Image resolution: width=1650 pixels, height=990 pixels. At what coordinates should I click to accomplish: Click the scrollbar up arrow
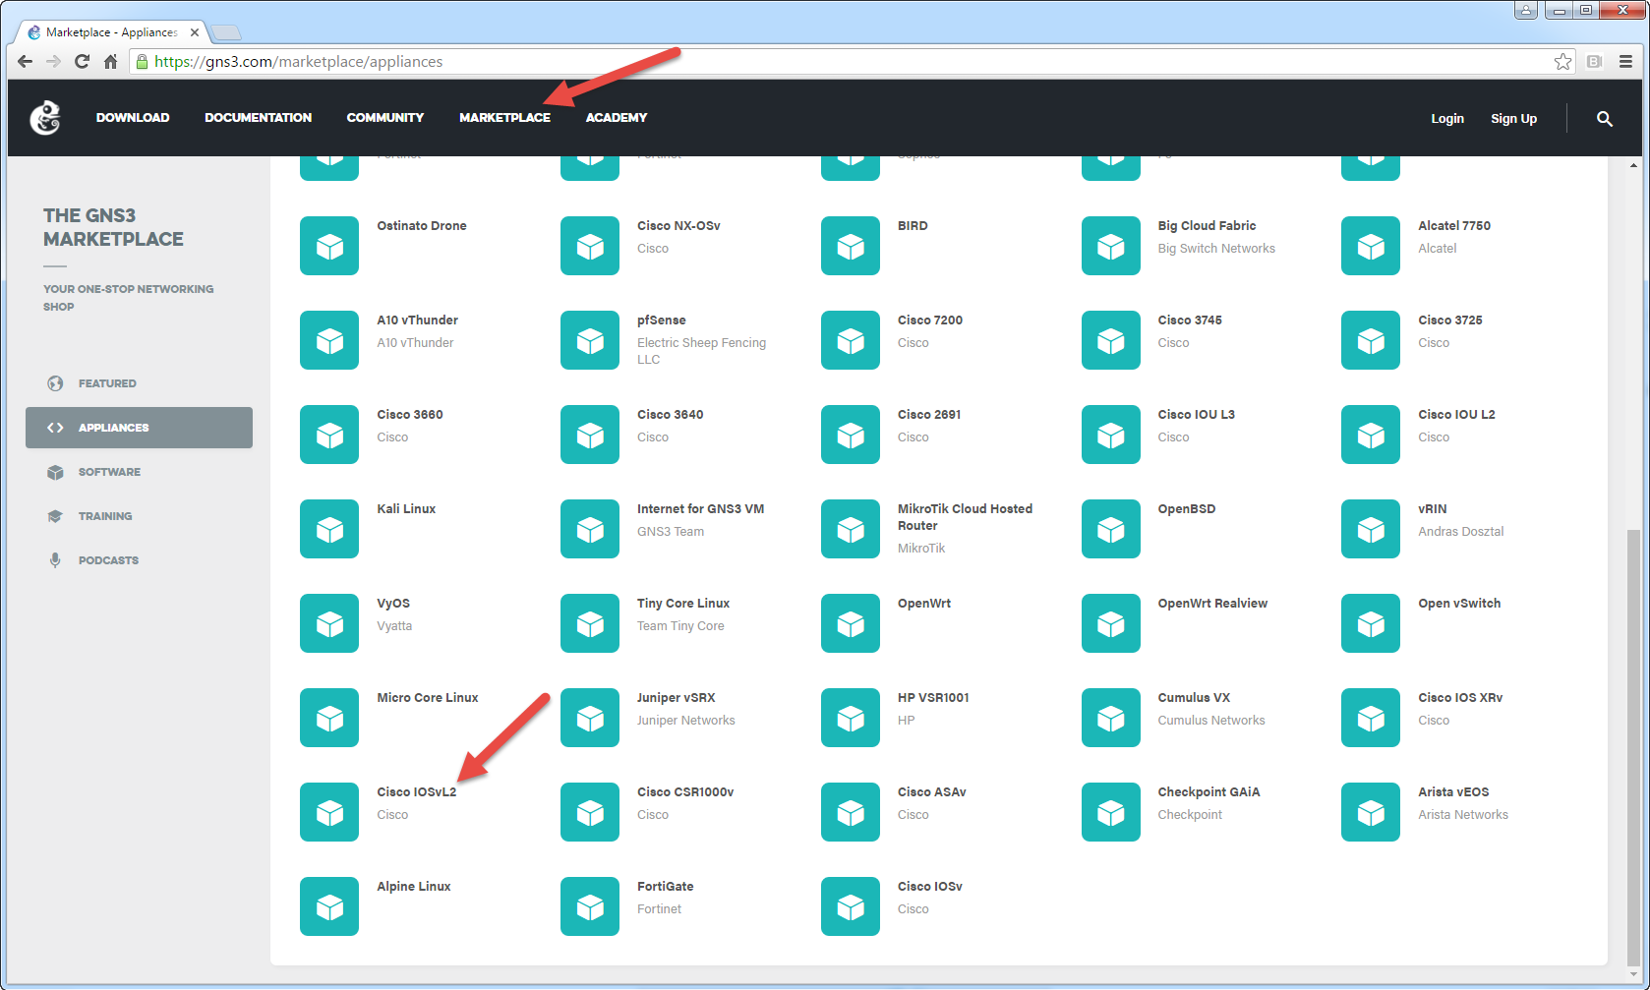pos(1633,165)
